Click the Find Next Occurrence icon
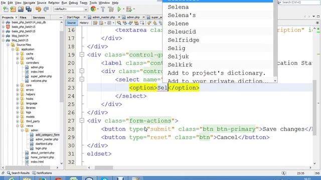 (x=130, y=23)
